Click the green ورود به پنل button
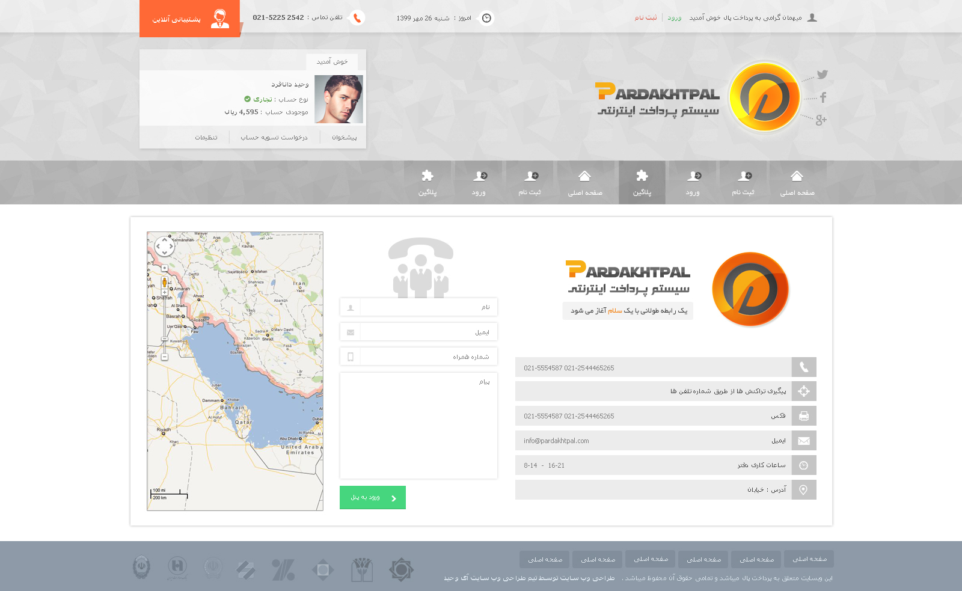Image resolution: width=962 pixels, height=591 pixels. pos(372,498)
